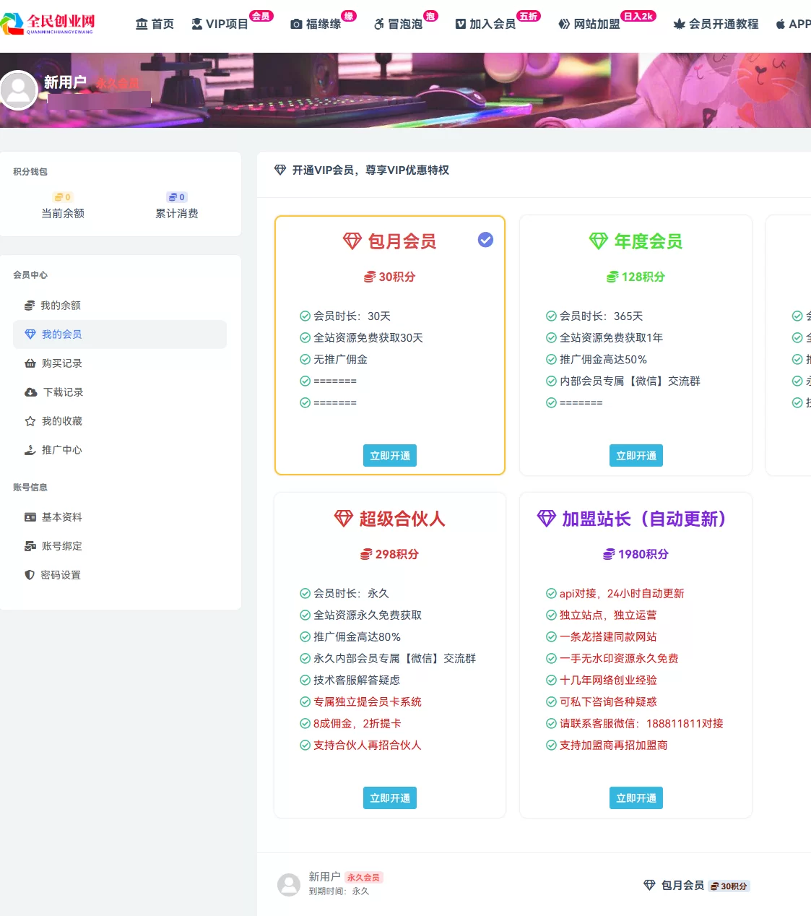Click the bottom bar 包月会员 diamond icon
This screenshot has width=811, height=916.
[649, 886]
